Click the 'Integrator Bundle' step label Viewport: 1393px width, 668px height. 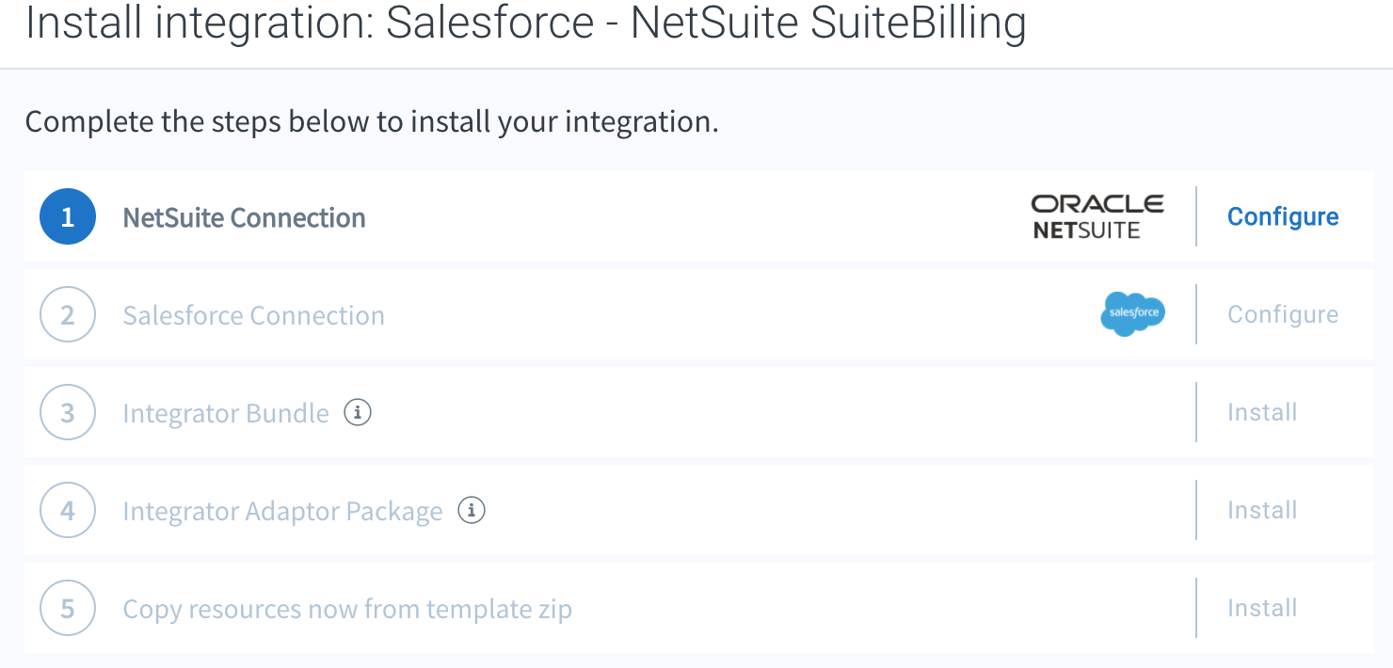pyautogui.click(x=226, y=413)
